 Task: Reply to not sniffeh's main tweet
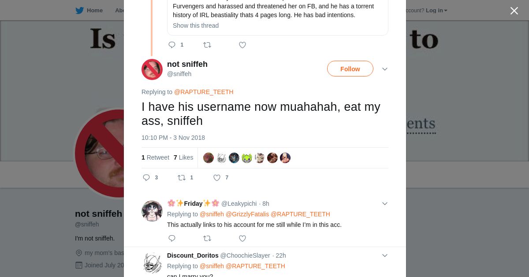point(147,178)
